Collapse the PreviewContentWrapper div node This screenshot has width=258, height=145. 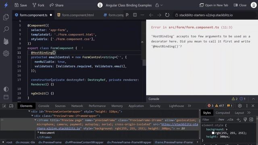point(29,112)
